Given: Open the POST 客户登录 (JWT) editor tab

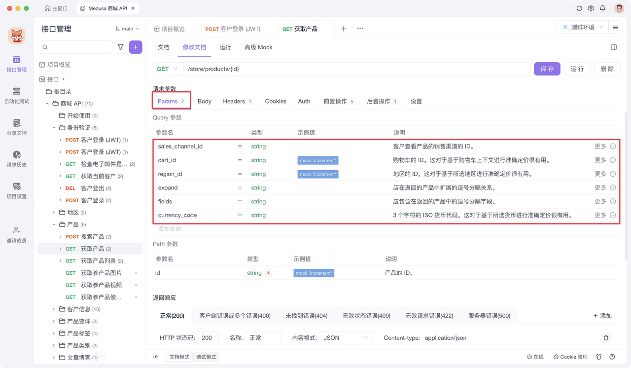Looking at the screenshot, I should (233, 29).
